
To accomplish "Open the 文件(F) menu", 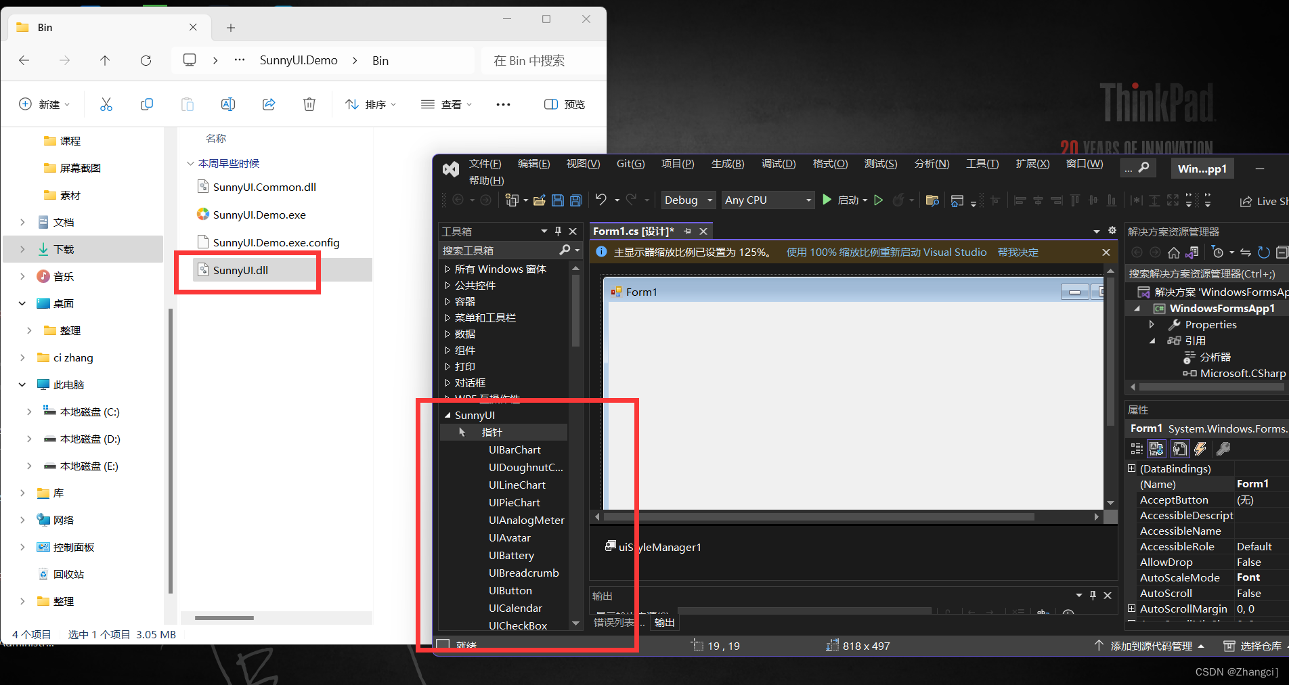I will 485,164.
